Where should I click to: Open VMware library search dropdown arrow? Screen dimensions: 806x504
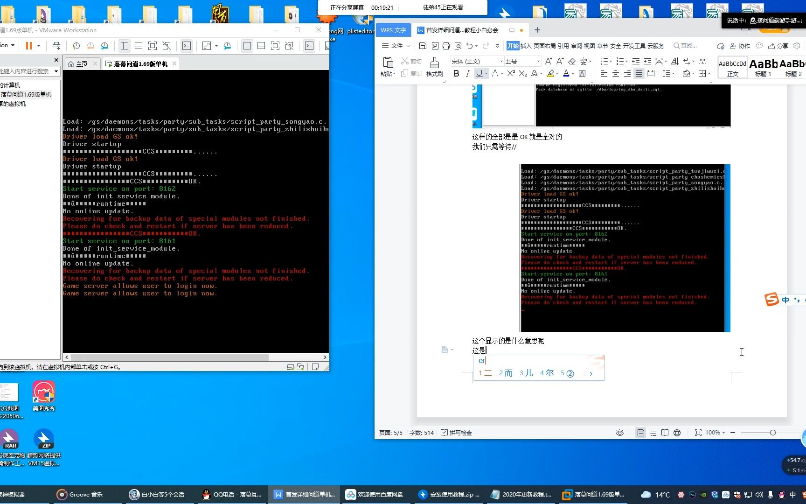(x=56, y=71)
